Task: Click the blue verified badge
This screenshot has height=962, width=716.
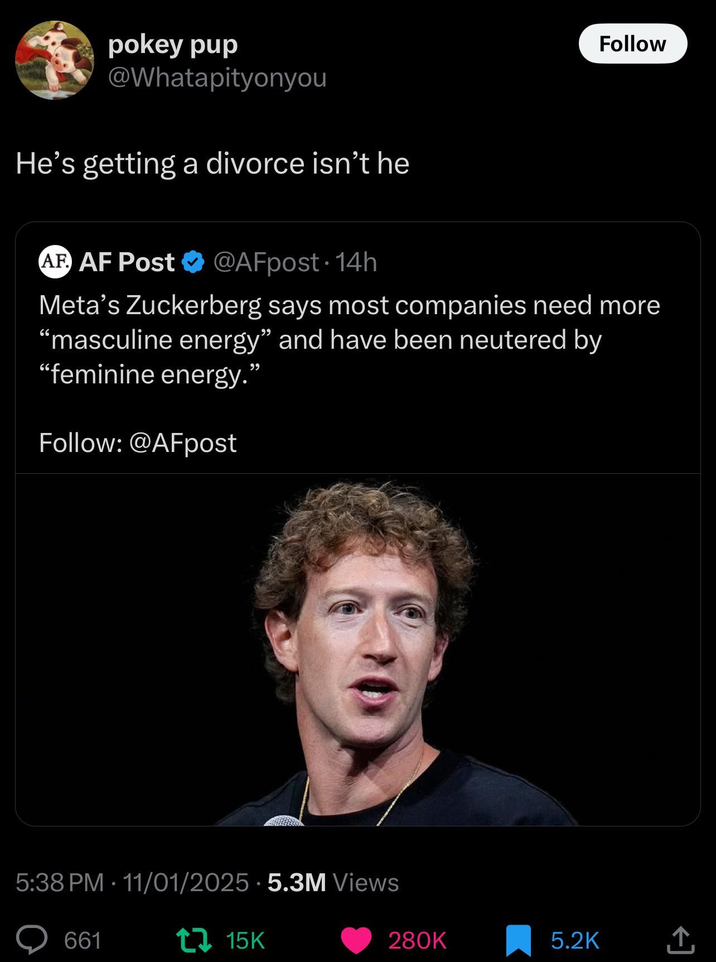Action: (x=193, y=262)
